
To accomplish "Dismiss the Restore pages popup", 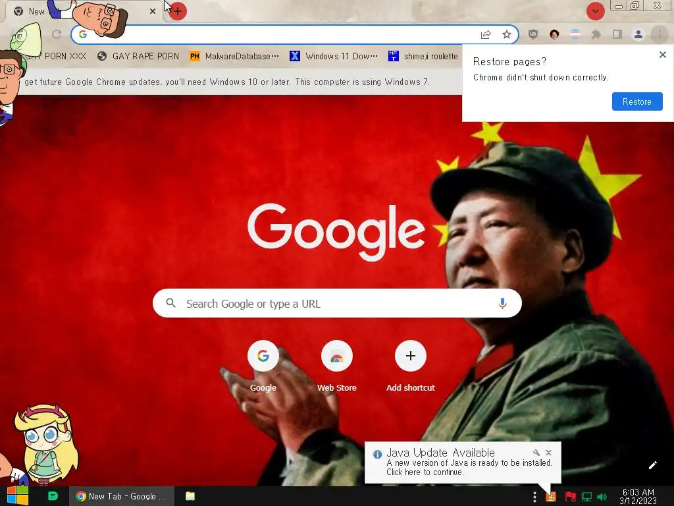I will pos(662,55).
